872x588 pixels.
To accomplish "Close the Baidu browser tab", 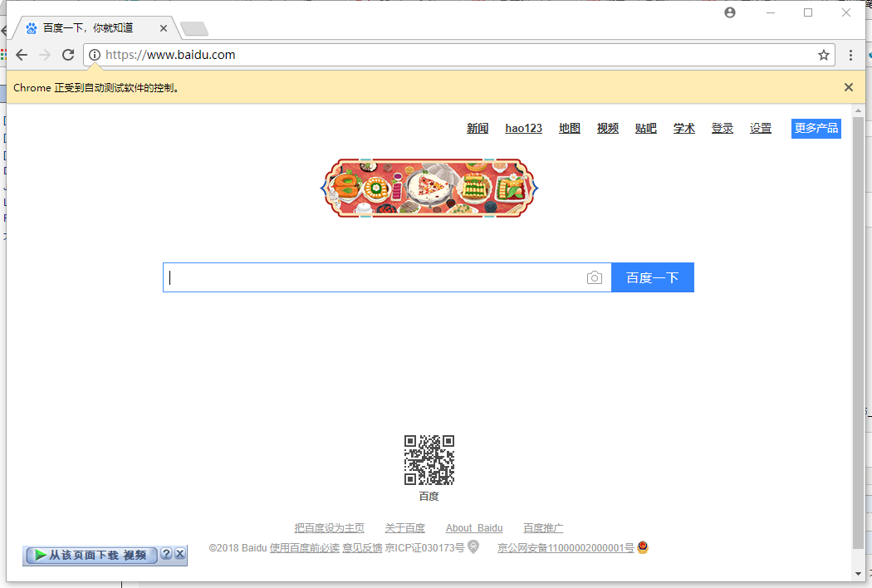I will coord(164,27).
